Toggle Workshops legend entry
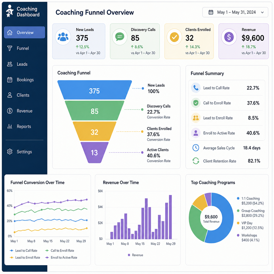The width and height of the screenshot is (274, 274). pyautogui.click(x=248, y=238)
